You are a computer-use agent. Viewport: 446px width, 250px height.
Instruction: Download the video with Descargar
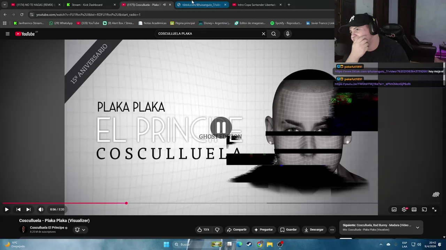pos(314,230)
